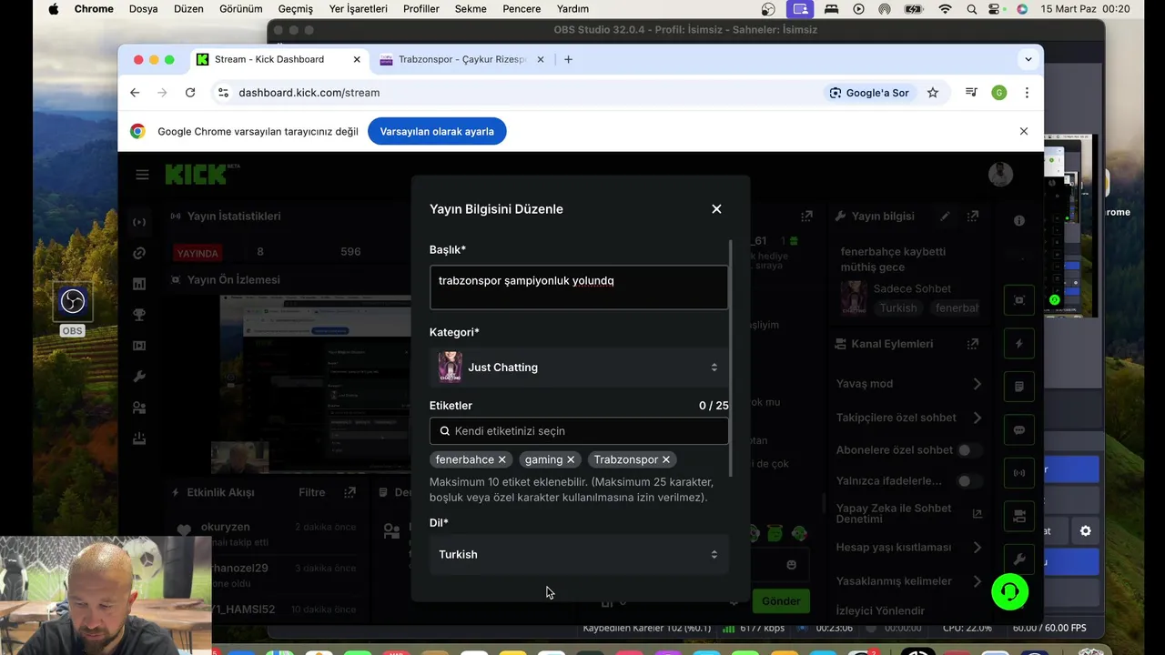Open Chrome tab search chevron
Viewport: 1165px width, 655px height.
[1028, 59]
